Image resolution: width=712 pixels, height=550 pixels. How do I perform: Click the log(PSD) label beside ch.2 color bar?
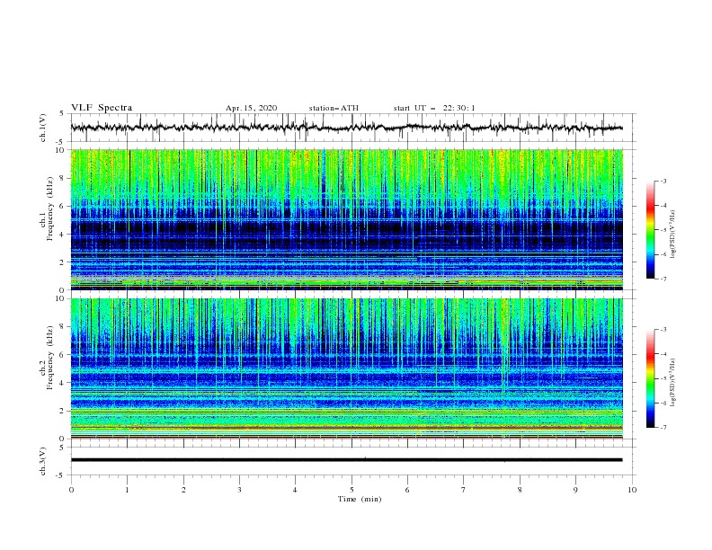[673, 383]
